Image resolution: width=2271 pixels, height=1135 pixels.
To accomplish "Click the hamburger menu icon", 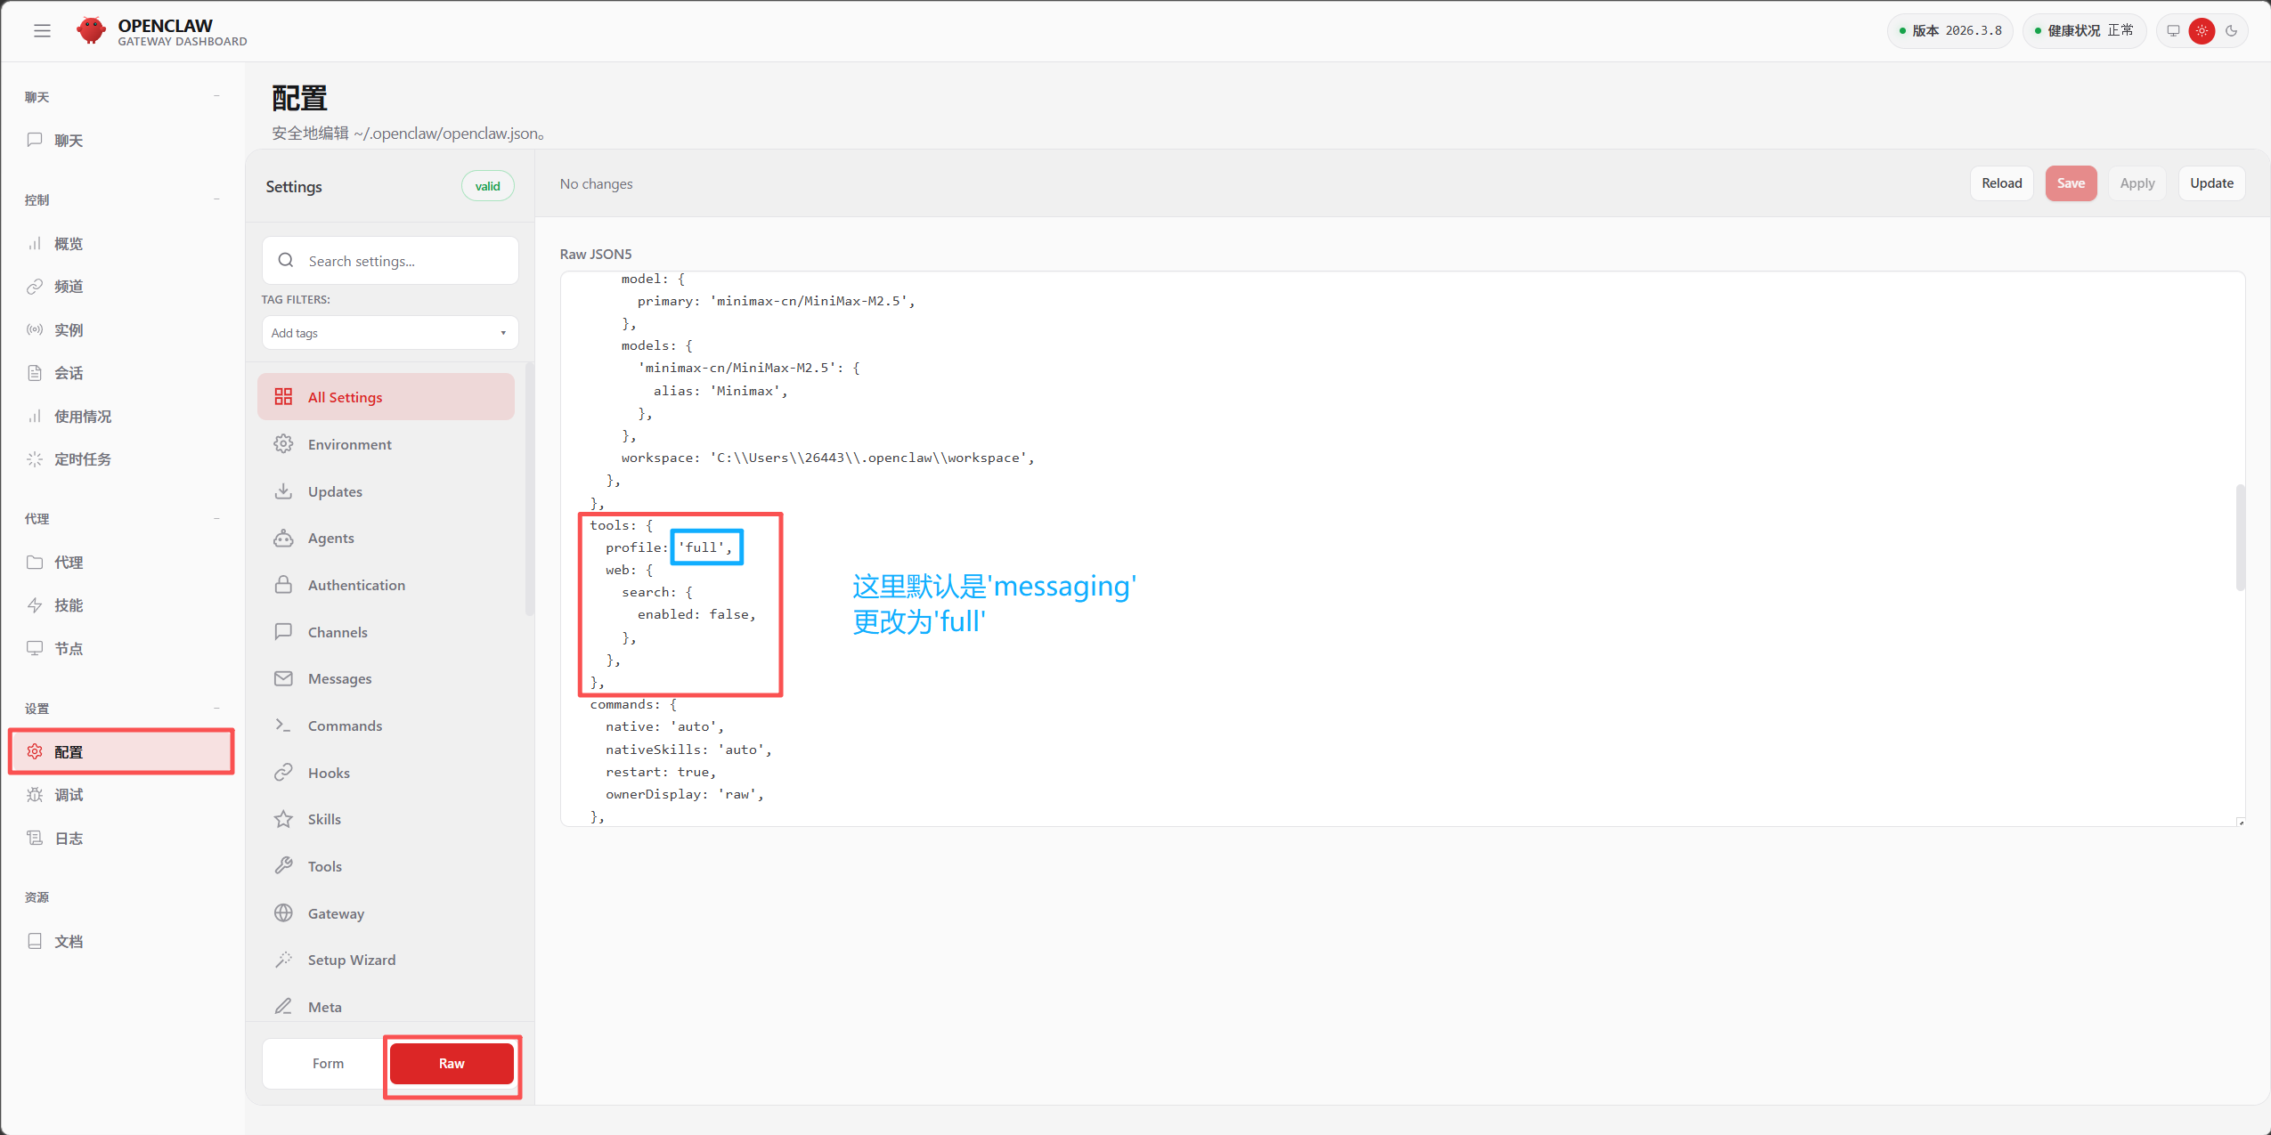I will pos(42,31).
